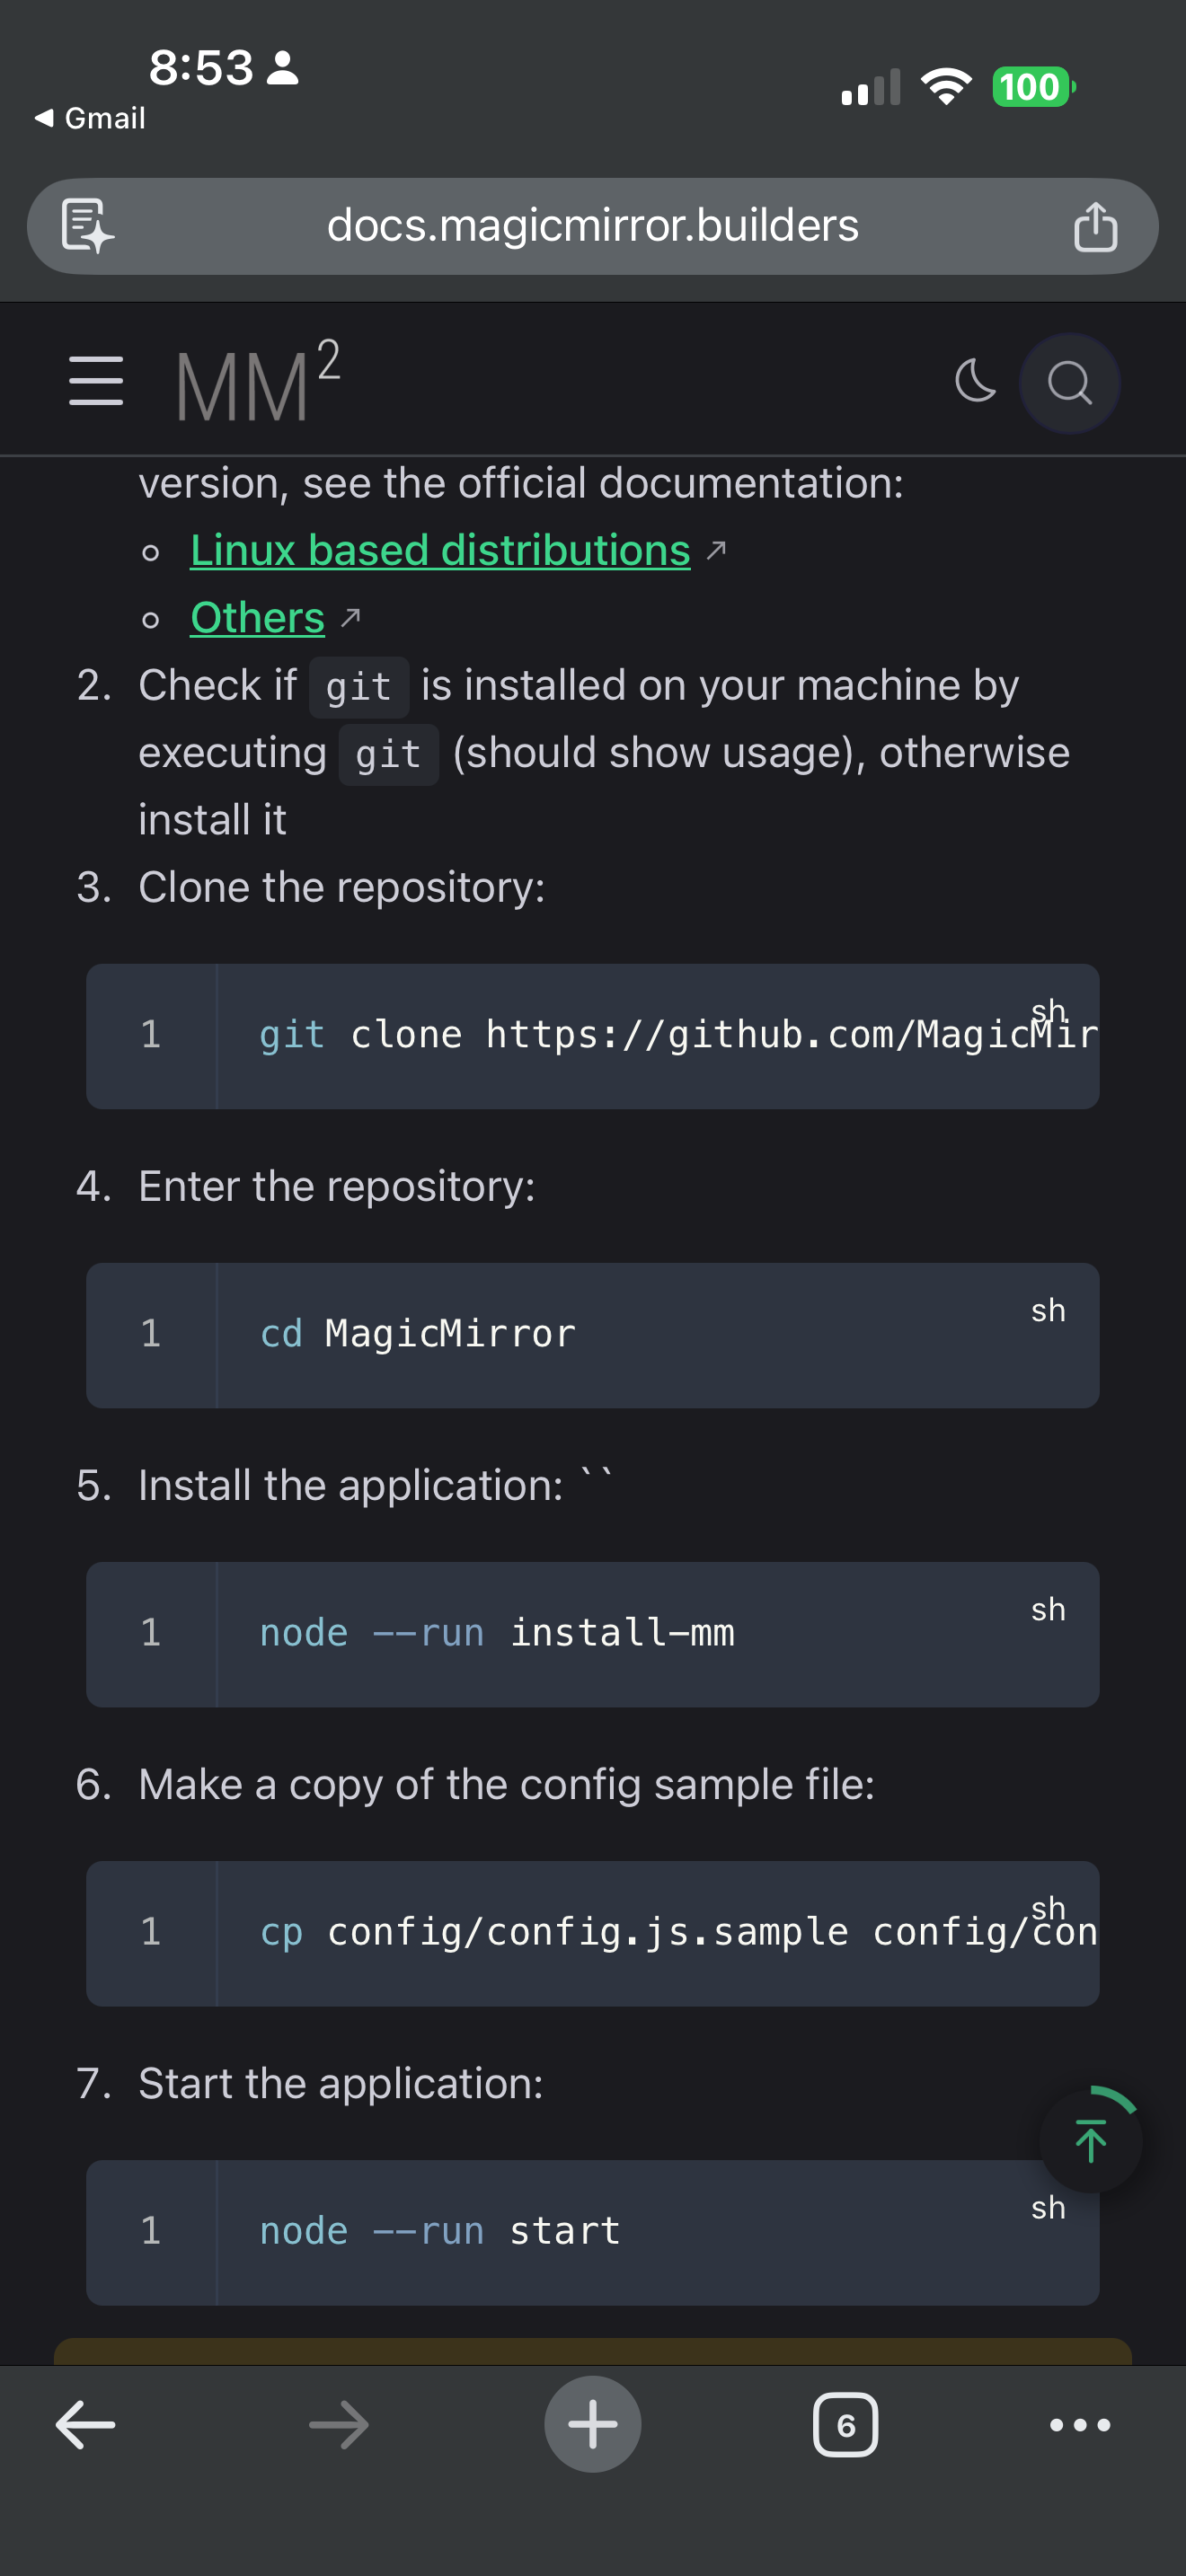Open the browser three-dot more menu
This screenshot has width=1186, height=2576.
(x=1080, y=2424)
